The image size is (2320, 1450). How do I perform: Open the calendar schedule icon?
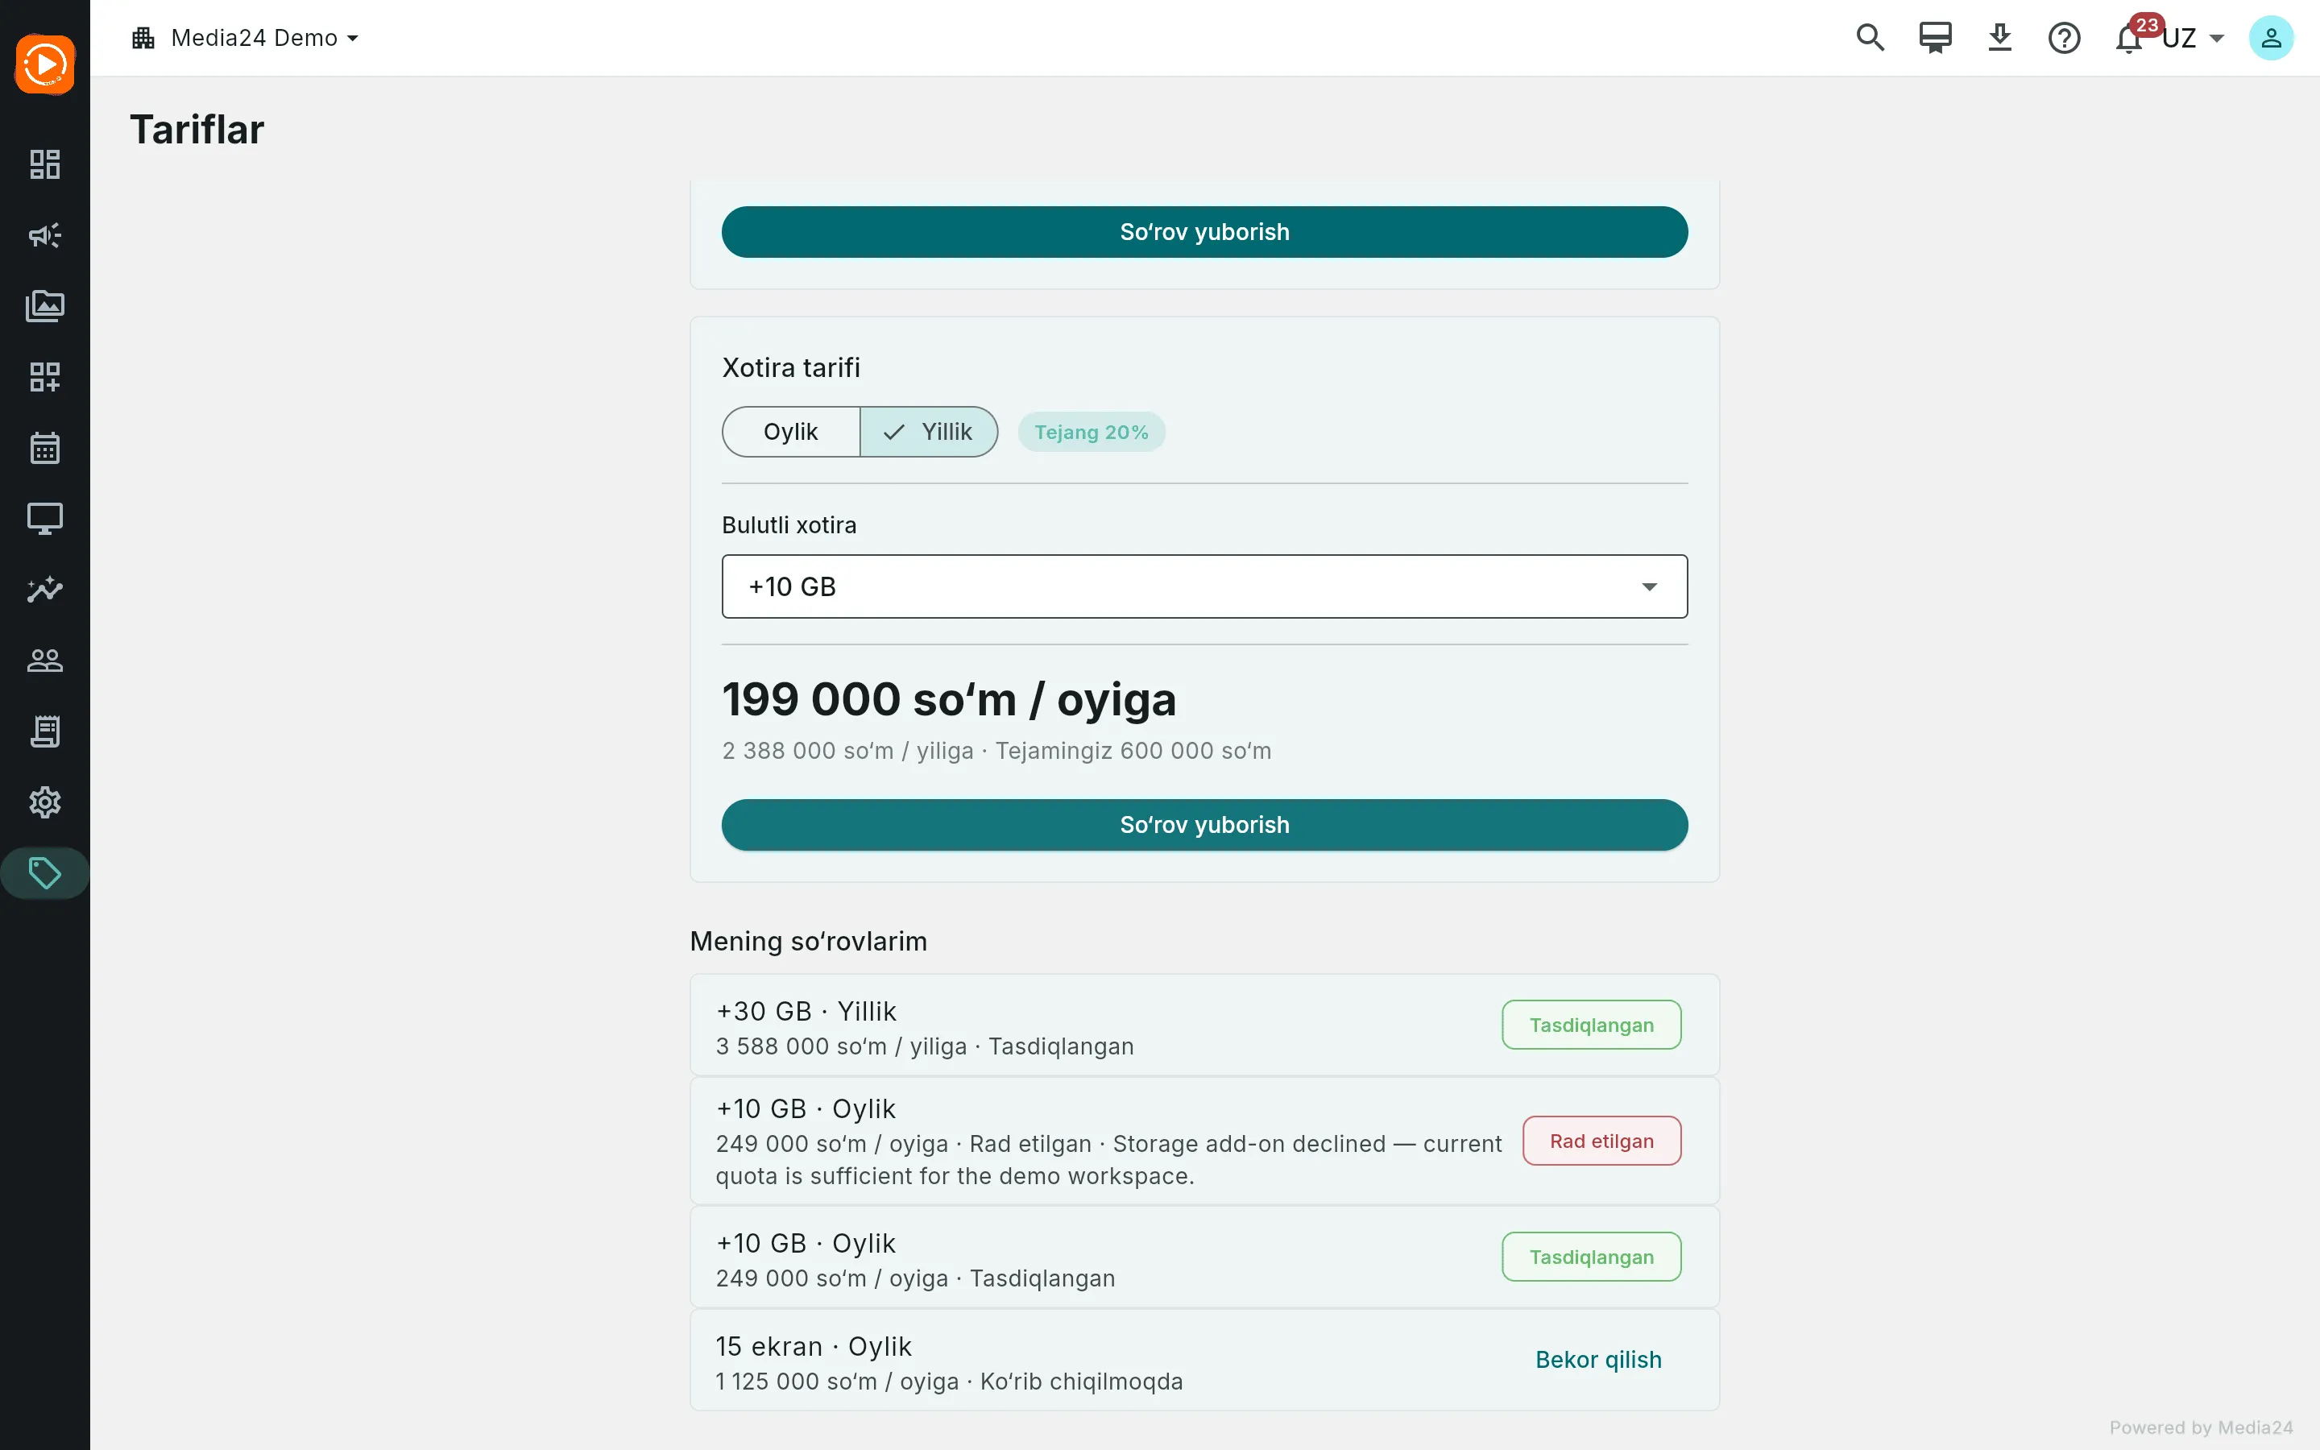click(x=45, y=448)
